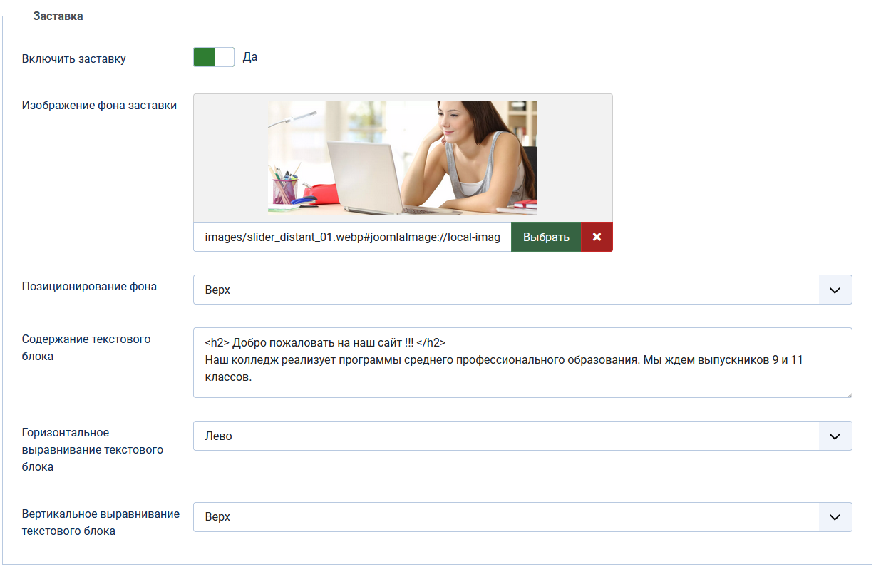
Task: Open the Вертикальное выравнивание текстового блока dropdown
Action: [x=522, y=516]
